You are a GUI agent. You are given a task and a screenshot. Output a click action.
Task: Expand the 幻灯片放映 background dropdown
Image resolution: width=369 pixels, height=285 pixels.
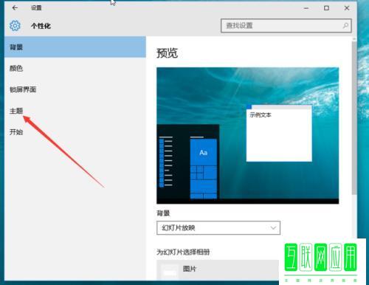[x=218, y=227]
